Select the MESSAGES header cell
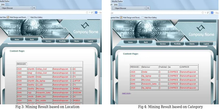The image size is (219, 109). (x=22, y=64)
